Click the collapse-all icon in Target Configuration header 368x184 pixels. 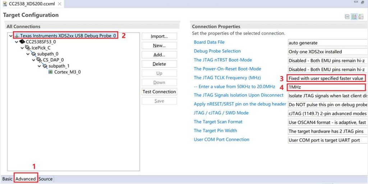347,17
